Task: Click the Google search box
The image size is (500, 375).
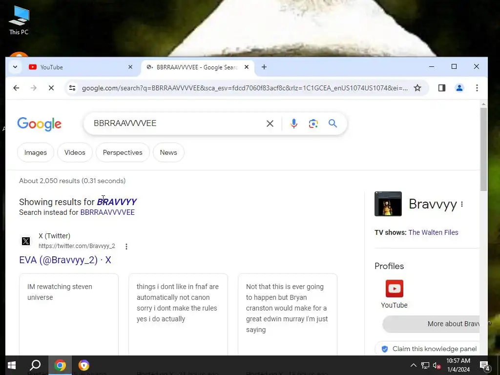Action: click(177, 124)
